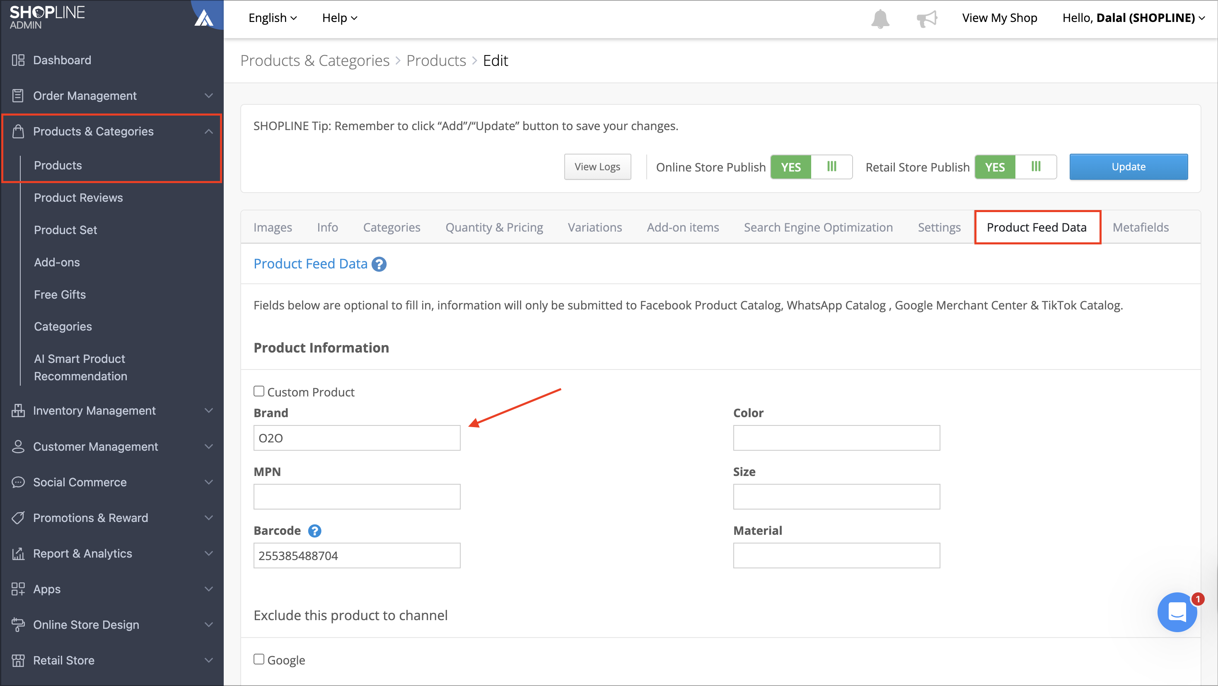1218x686 pixels.
Task: Click the Retail Store shop icon
Action: [18, 660]
